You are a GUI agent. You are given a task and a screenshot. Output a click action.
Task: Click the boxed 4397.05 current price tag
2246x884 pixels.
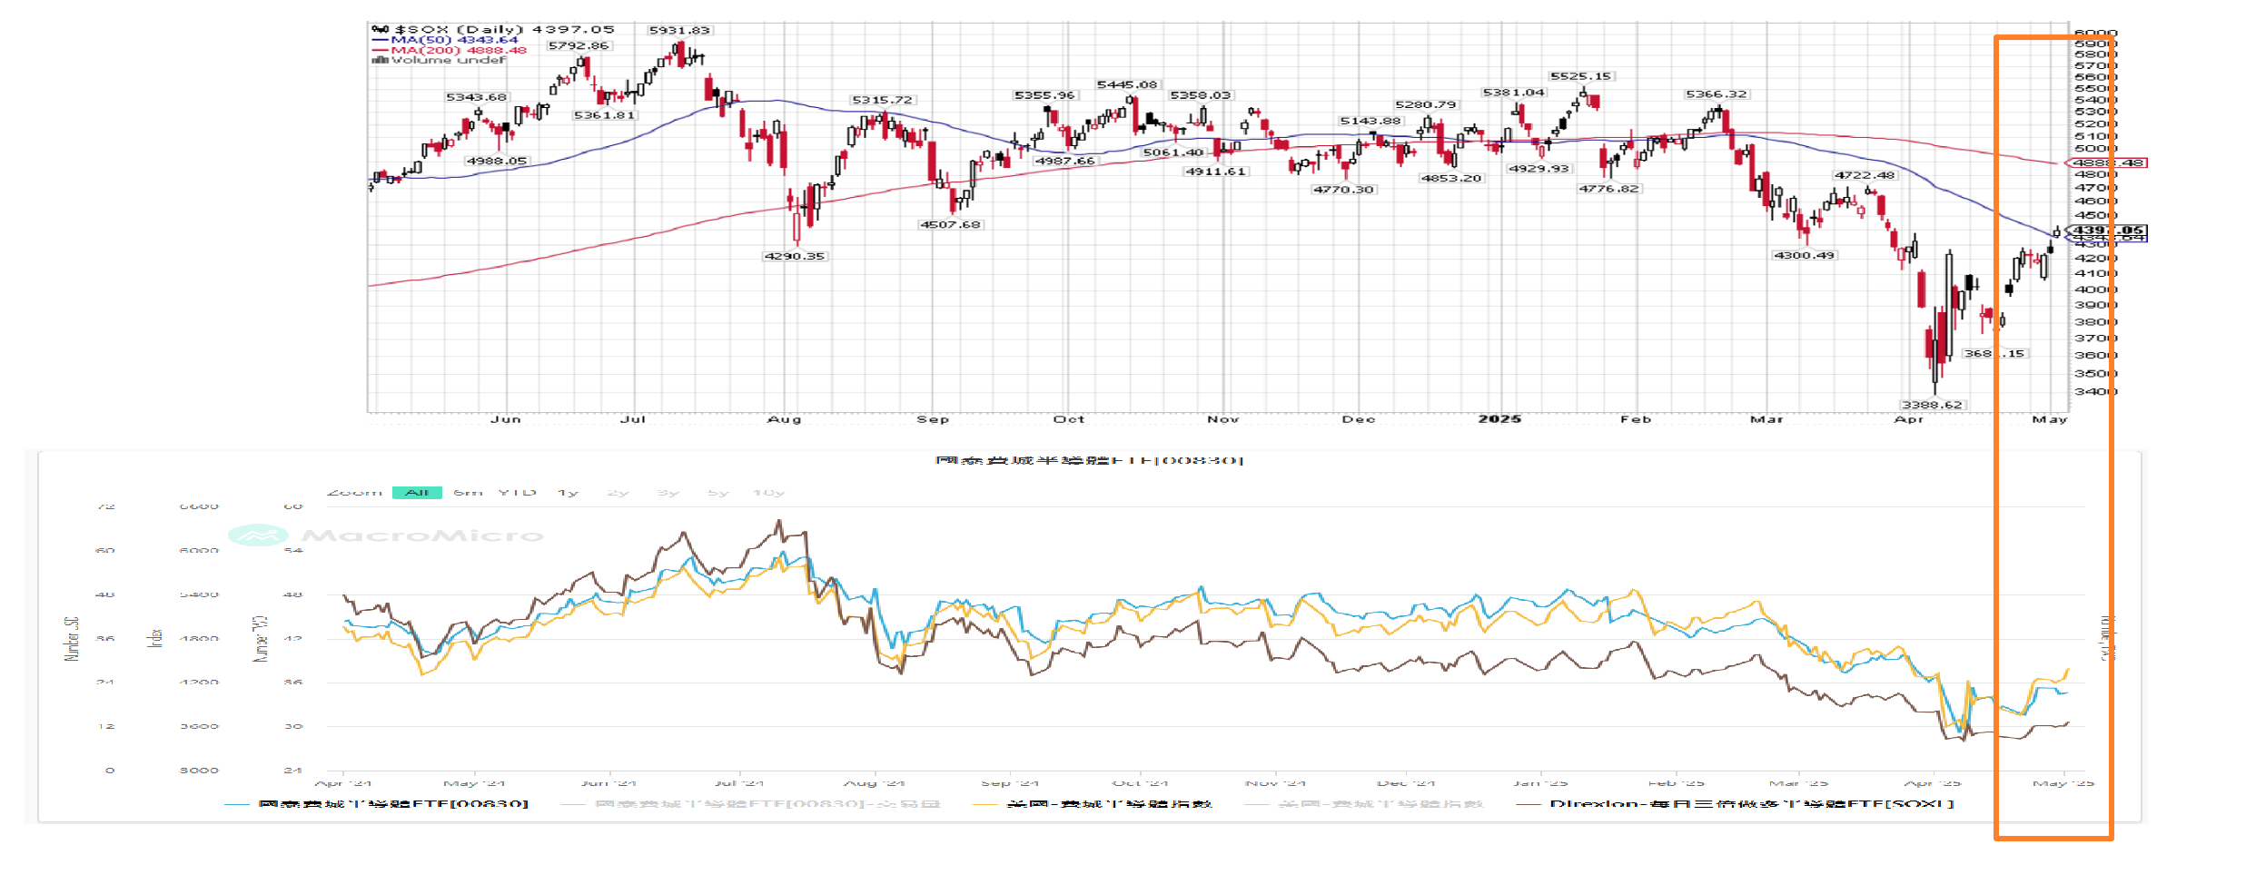click(2108, 230)
